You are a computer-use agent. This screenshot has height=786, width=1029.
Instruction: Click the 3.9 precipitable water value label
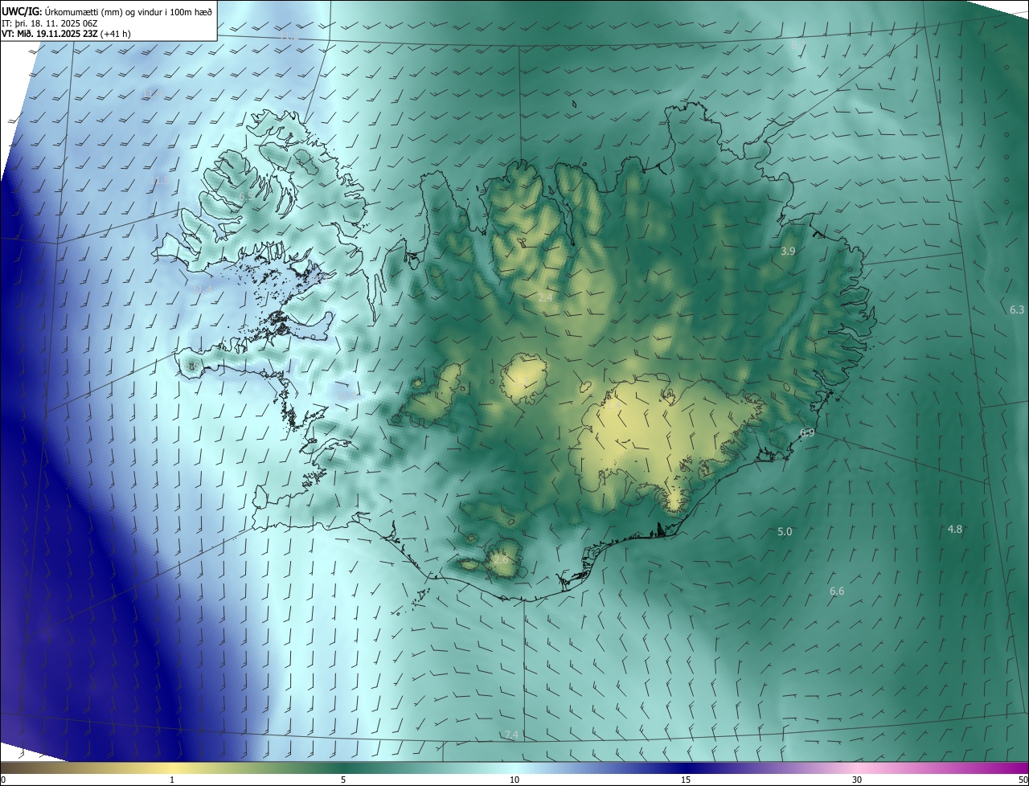point(788,252)
